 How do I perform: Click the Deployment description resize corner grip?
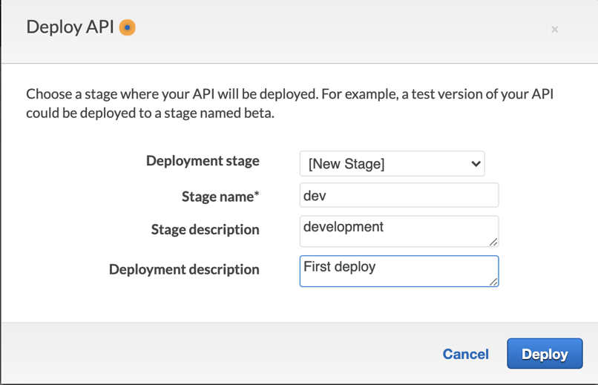(x=493, y=282)
